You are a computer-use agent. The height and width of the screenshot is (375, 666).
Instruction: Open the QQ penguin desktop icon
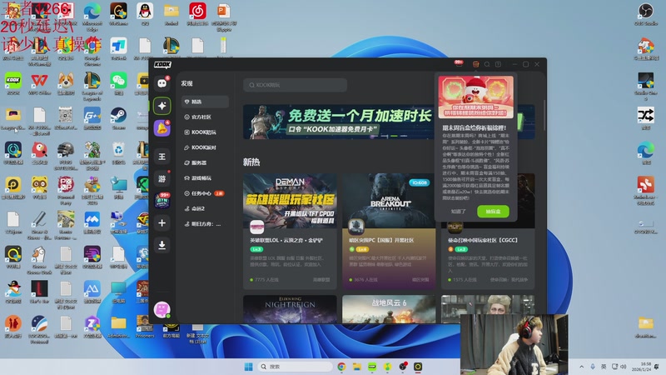[x=145, y=14]
